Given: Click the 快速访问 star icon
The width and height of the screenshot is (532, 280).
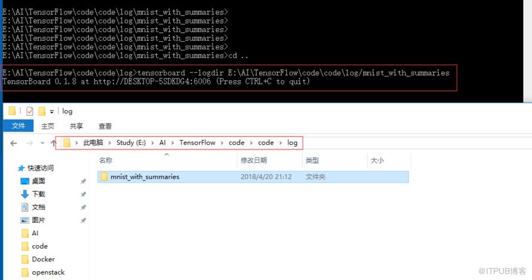Looking at the screenshot, I should pyautogui.click(x=21, y=168).
